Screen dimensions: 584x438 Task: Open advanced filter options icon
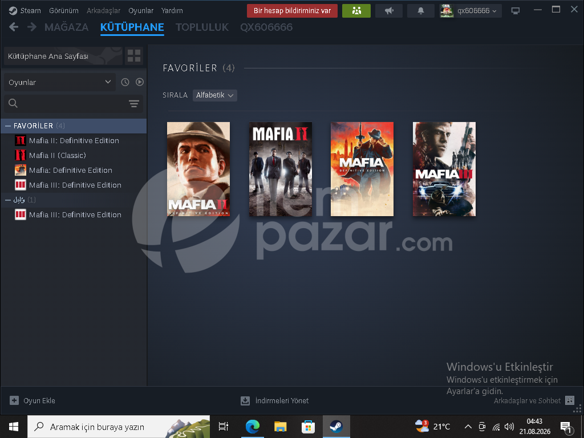pos(133,104)
